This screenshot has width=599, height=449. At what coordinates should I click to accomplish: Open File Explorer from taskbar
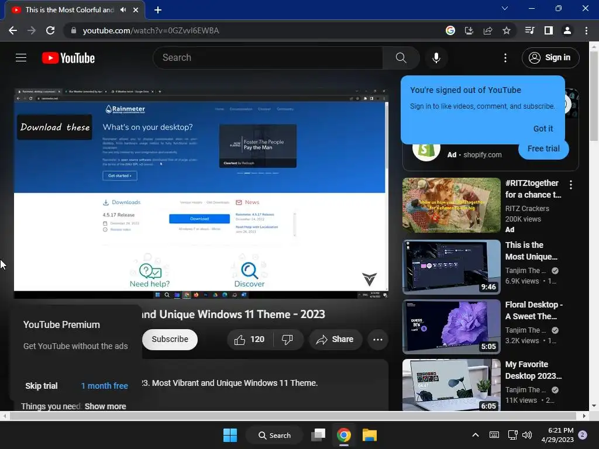coord(370,435)
